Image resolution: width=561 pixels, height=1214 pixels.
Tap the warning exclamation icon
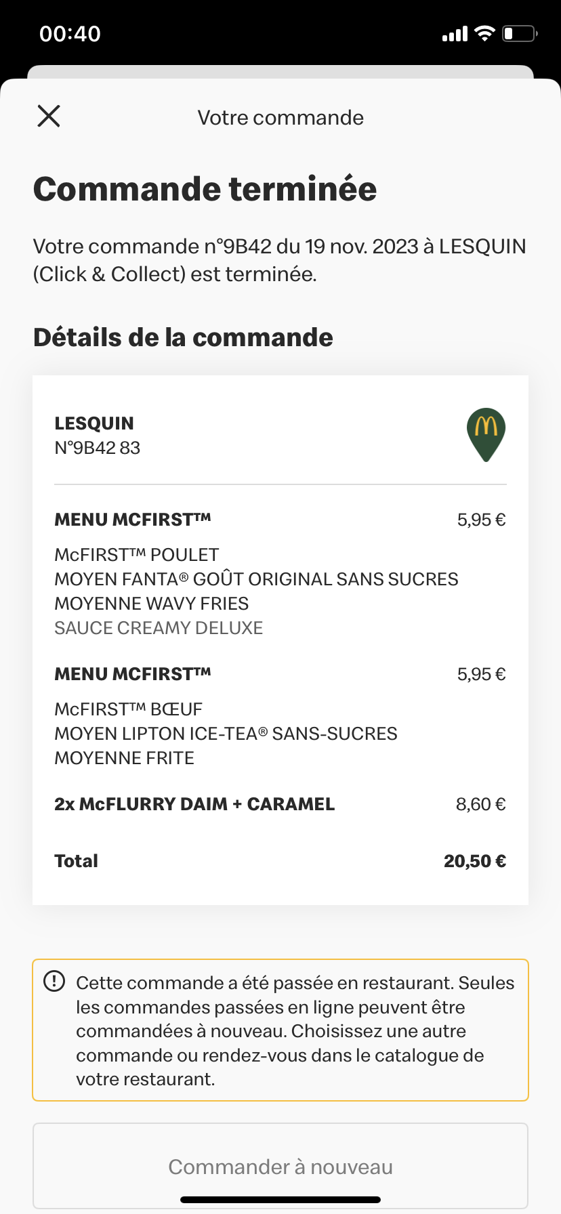(x=54, y=981)
